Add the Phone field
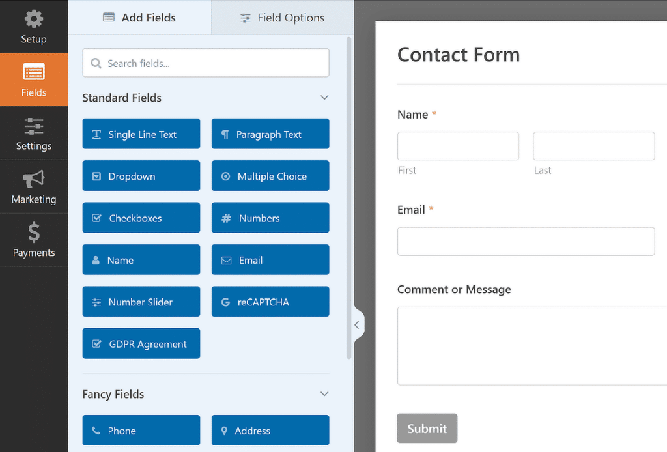Screen dimensions: 667x452 pyautogui.click(x=141, y=430)
